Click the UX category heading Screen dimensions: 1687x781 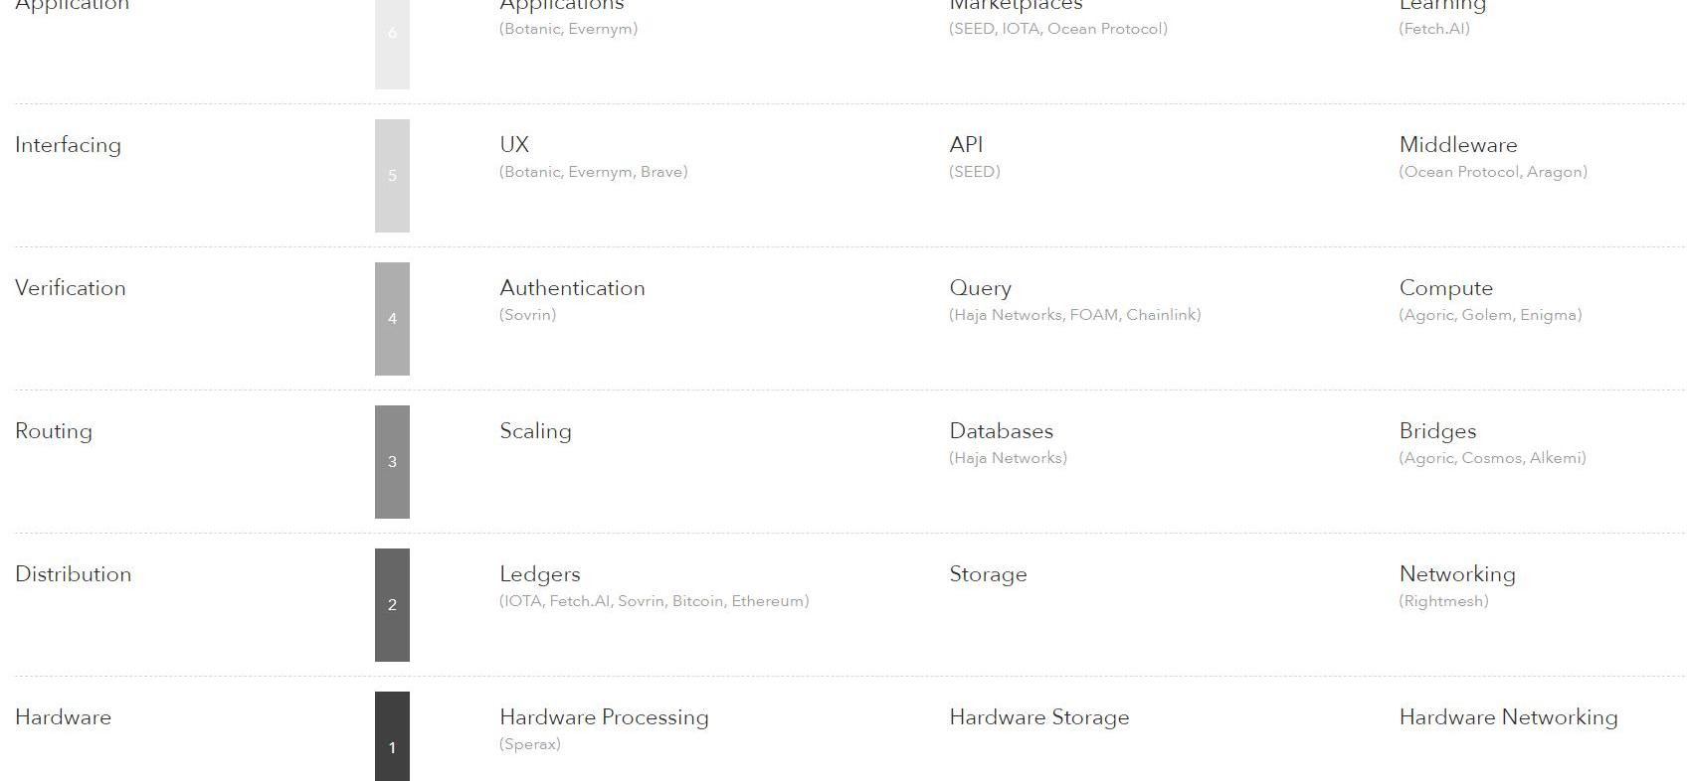[x=514, y=145]
